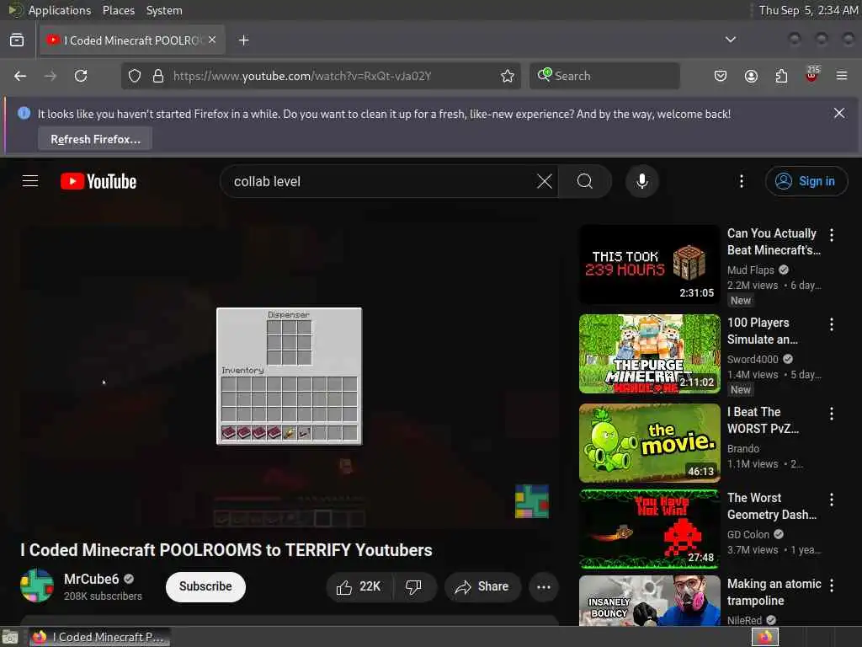Submit search with the magnifier button
The width and height of the screenshot is (862, 647).
coord(585,181)
